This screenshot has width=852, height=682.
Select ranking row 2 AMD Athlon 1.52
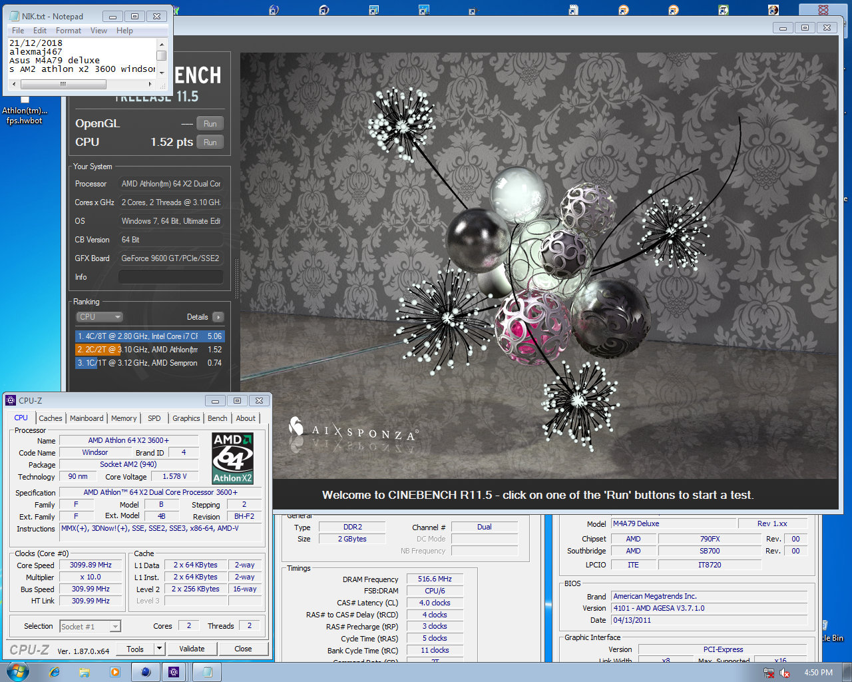[150, 350]
